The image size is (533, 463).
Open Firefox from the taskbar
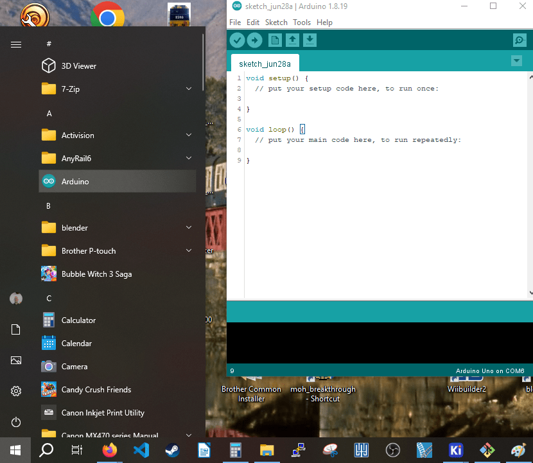tap(110, 450)
